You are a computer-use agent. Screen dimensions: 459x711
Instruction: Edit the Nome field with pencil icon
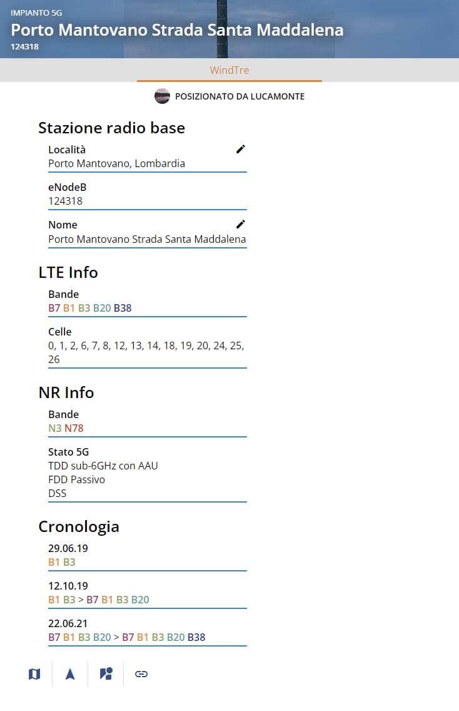tap(241, 225)
